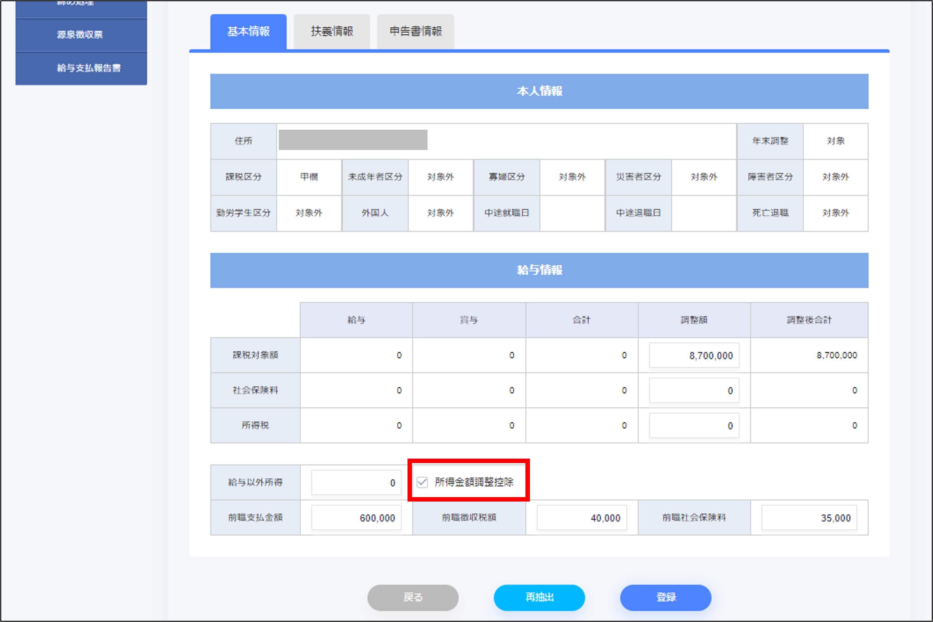Select the 給与情報 section header

(x=539, y=270)
